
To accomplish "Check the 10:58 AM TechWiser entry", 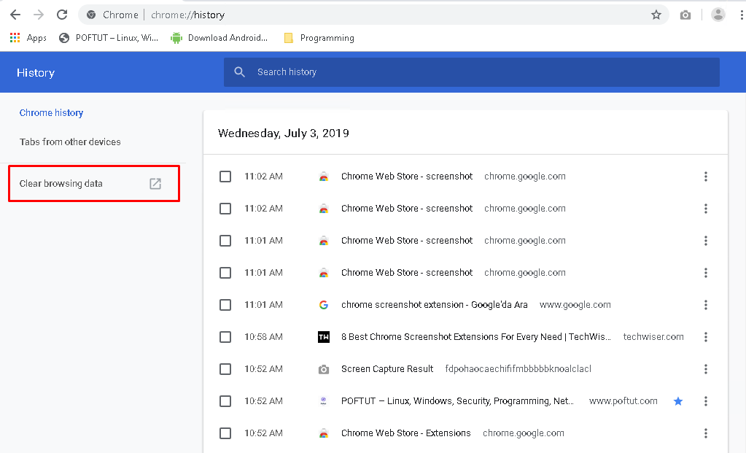I will pyautogui.click(x=225, y=337).
